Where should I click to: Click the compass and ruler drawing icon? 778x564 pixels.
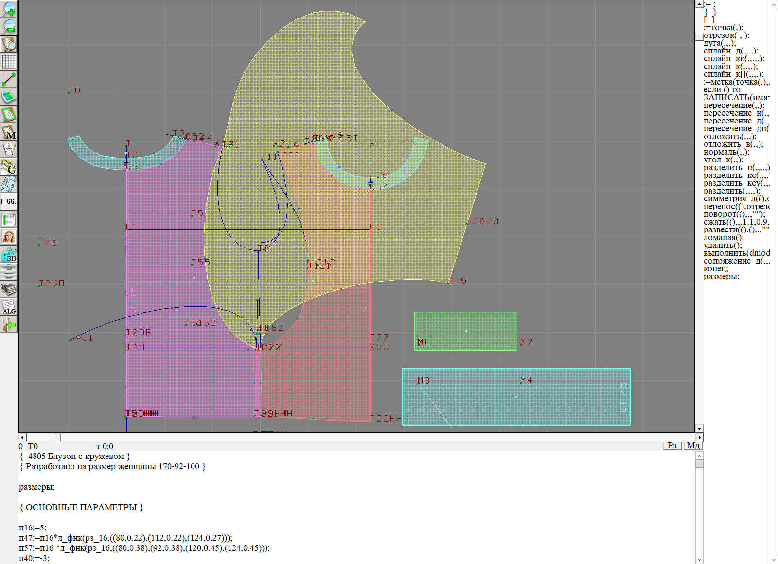point(9,149)
